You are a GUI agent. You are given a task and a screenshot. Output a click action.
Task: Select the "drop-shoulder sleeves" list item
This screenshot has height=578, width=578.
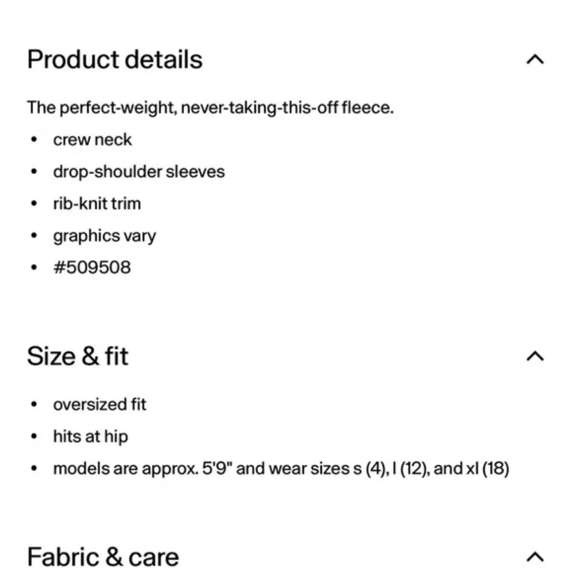(139, 172)
